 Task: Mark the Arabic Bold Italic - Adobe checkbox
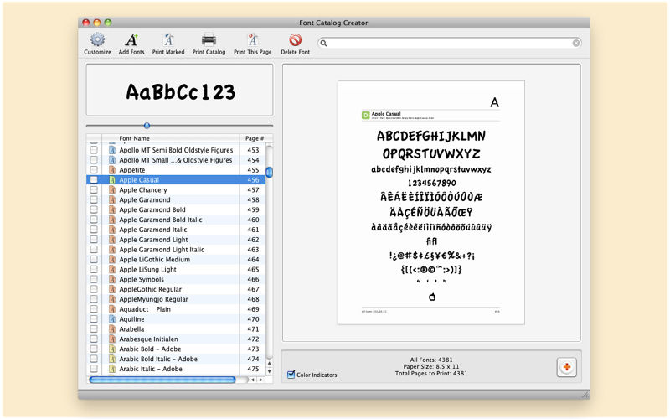(94, 359)
